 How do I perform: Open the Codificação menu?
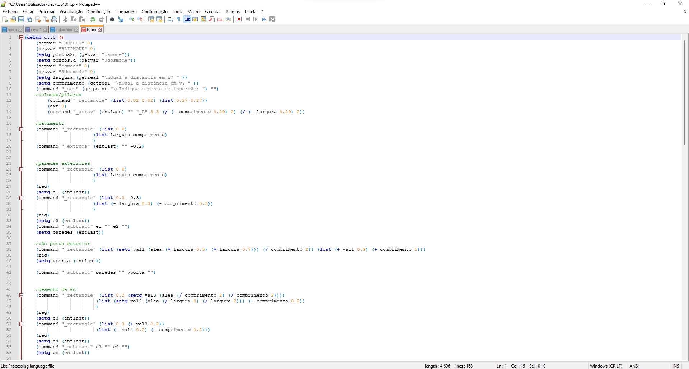(99, 12)
